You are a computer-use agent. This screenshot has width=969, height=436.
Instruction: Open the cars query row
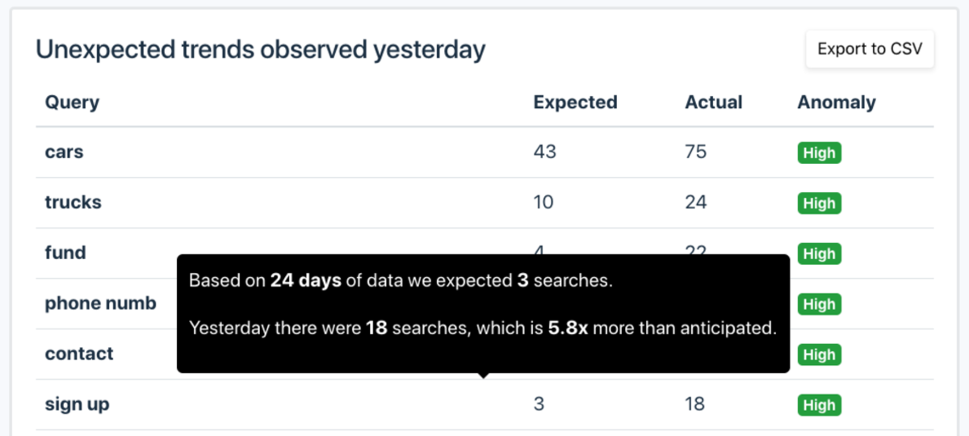click(484, 152)
